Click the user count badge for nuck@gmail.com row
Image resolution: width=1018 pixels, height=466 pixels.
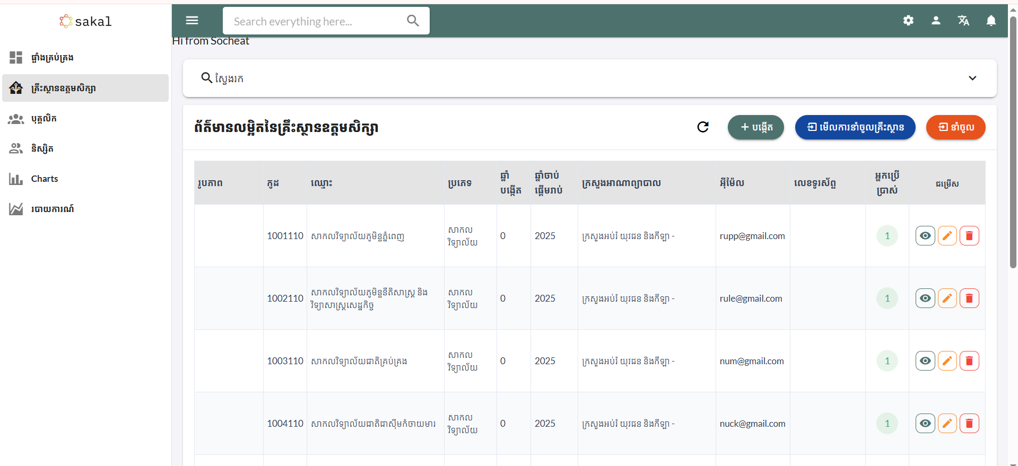pyautogui.click(x=887, y=424)
